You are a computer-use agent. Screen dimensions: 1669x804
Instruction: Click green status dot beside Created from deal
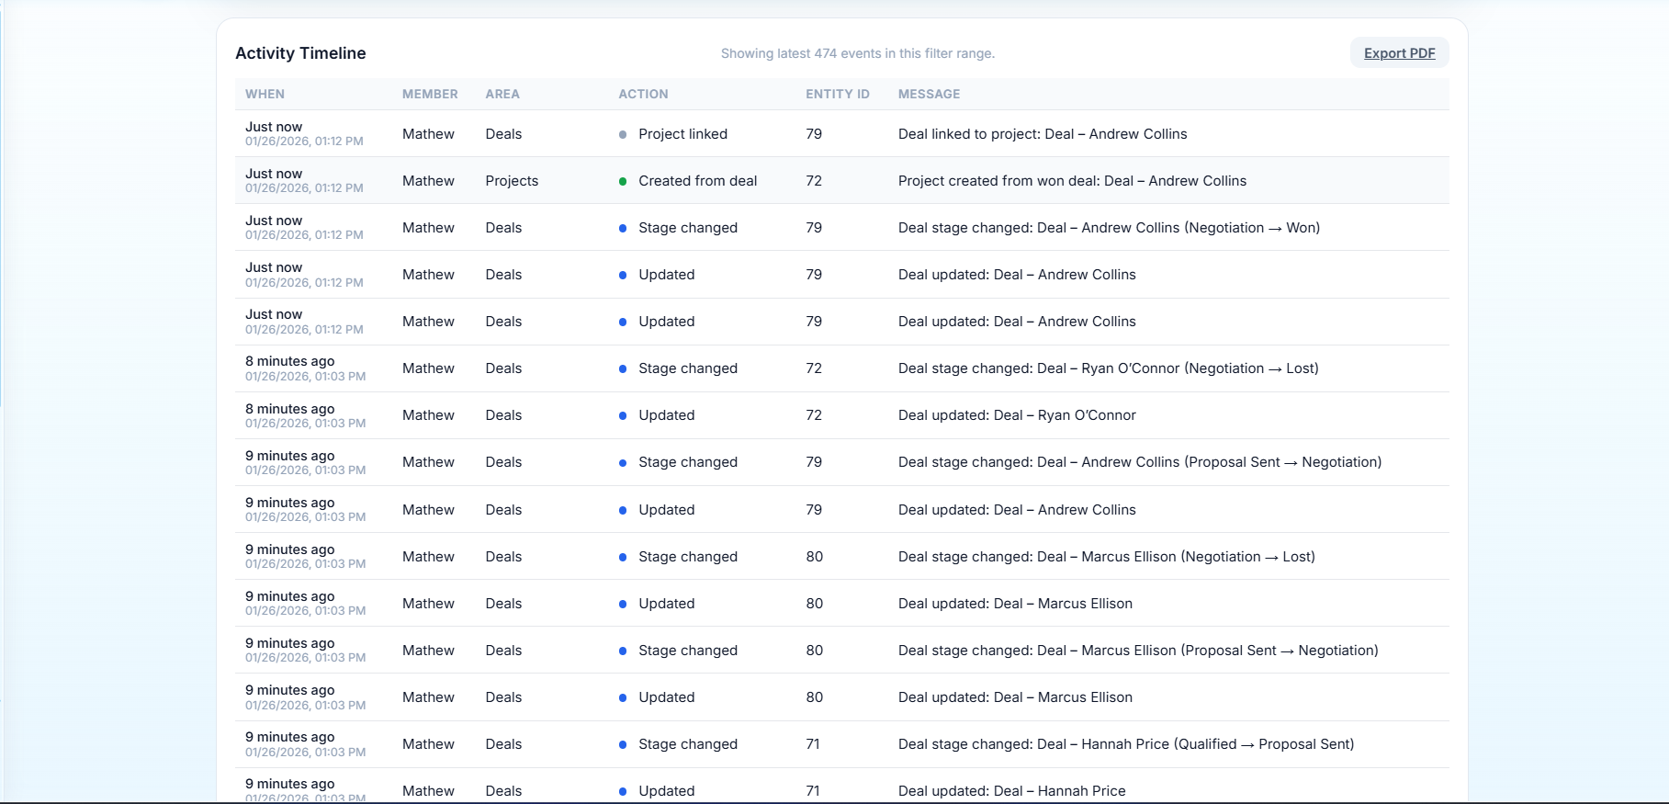coord(623,181)
